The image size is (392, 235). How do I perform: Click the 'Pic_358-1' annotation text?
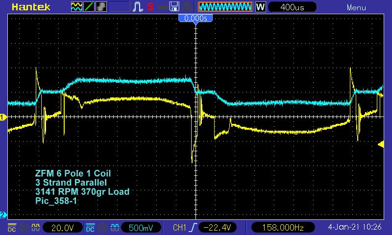[56, 201]
